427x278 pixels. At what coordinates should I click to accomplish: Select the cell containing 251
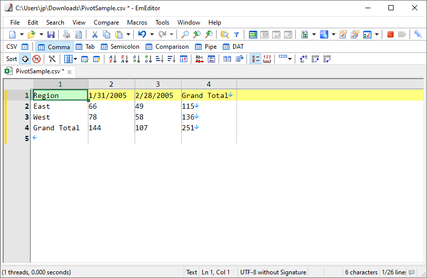(209, 128)
